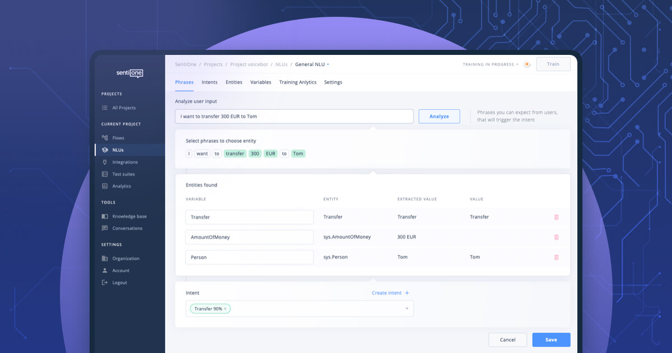Click the Analyze button
672x353 pixels.
[439, 116]
